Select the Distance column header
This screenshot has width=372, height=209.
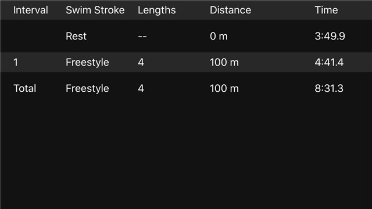[230, 10]
